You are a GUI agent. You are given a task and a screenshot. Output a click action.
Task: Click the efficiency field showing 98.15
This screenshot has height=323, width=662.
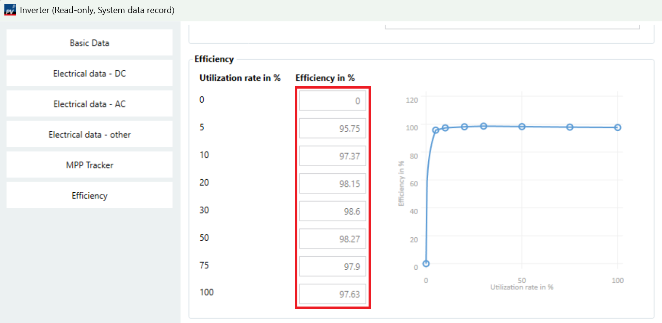click(x=332, y=184)
